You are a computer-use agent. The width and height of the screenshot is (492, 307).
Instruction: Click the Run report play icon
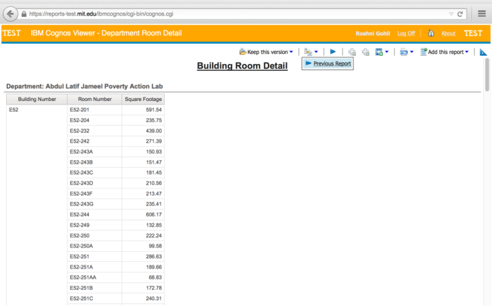point(333,52)
